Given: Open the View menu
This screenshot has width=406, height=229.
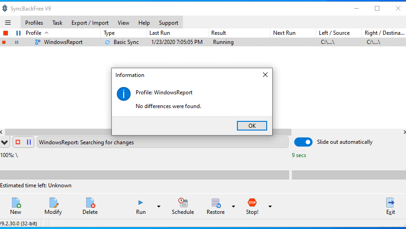Looking at the screenshot, I should 123,23.
